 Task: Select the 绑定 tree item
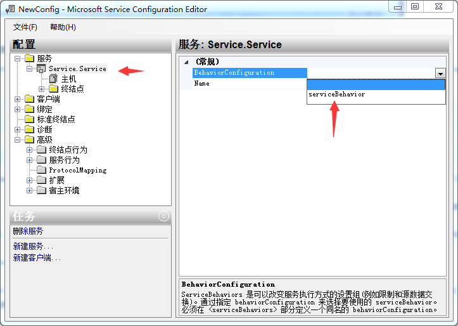coord(45,109)
